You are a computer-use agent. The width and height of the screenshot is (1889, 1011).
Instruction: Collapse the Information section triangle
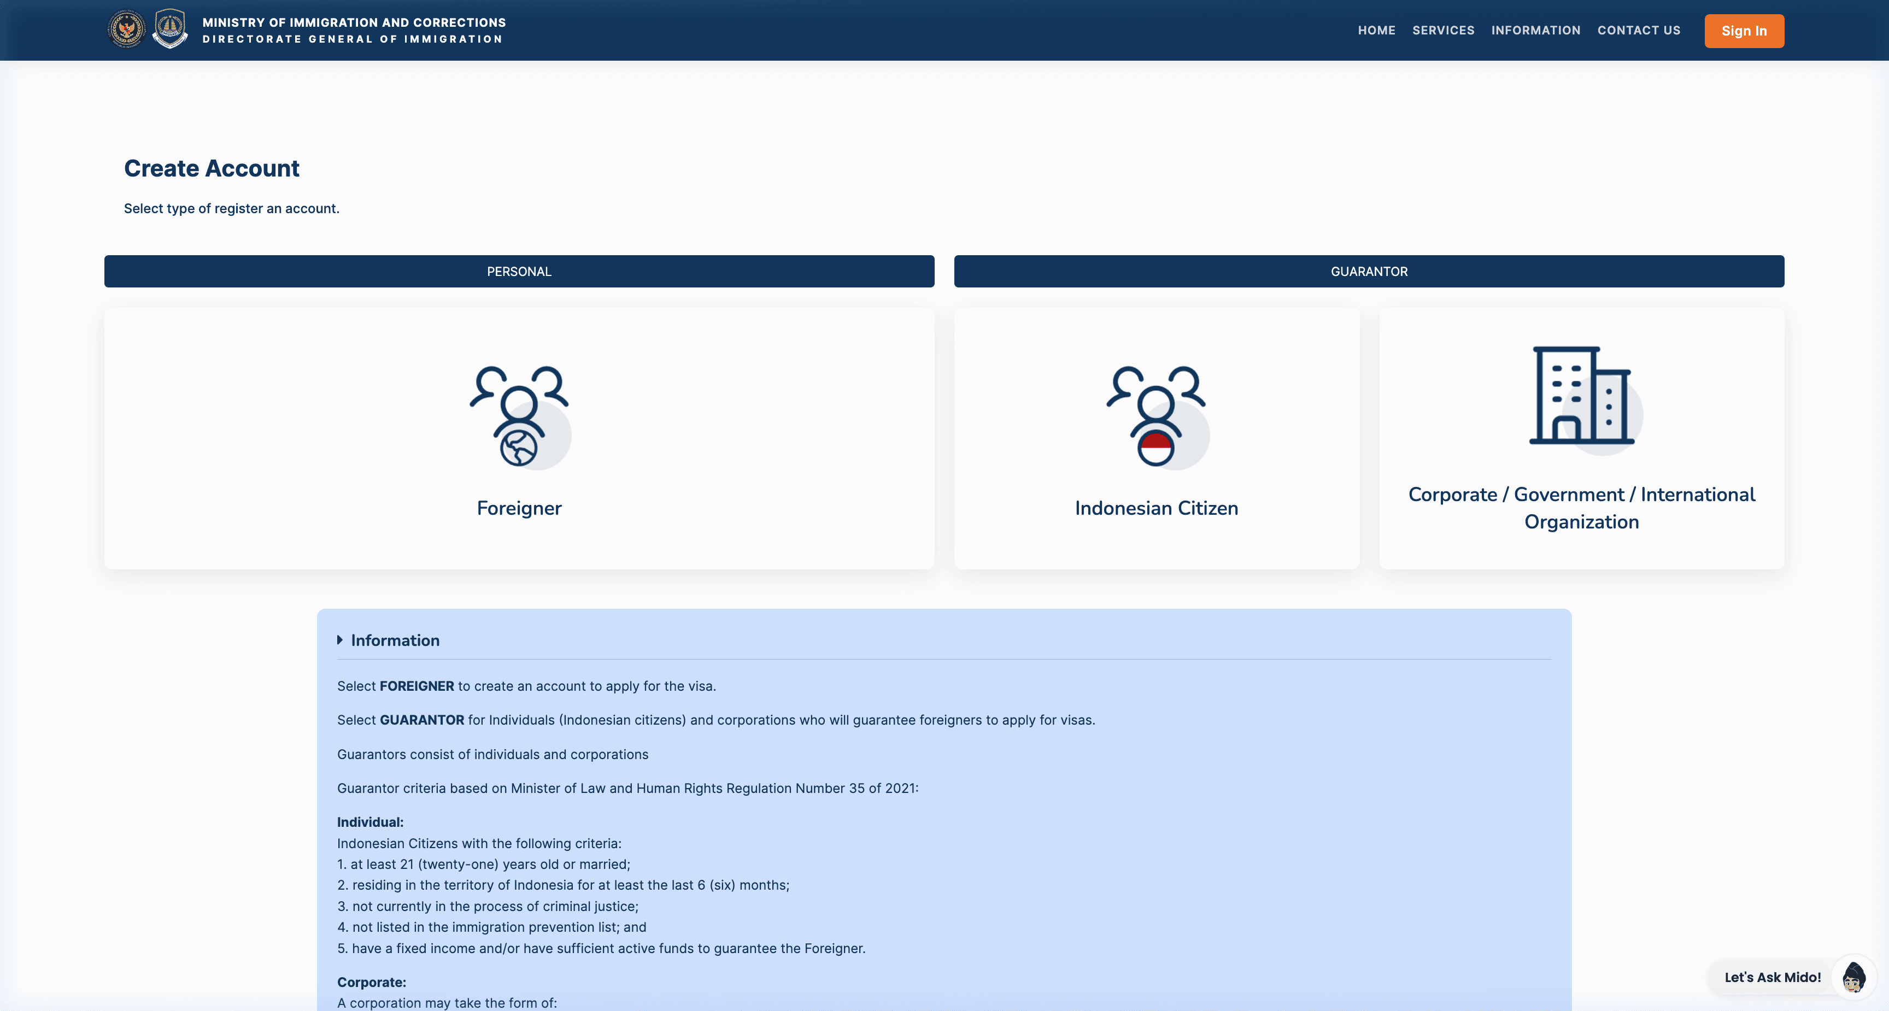339,640
